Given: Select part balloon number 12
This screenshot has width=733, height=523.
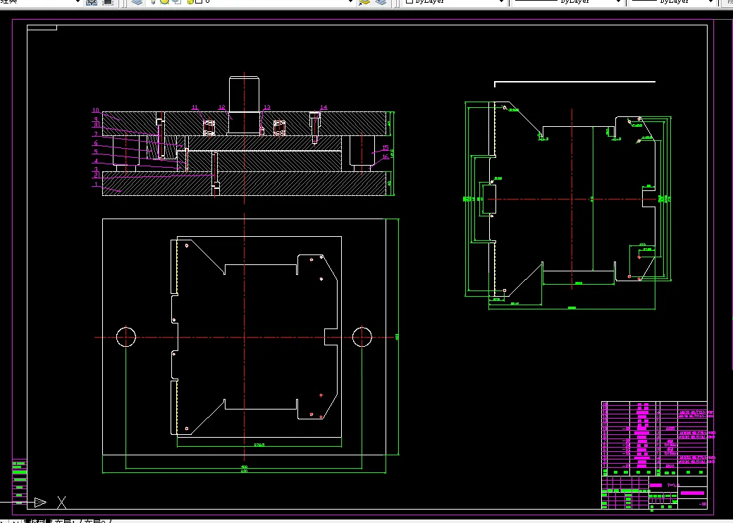Looking at the screenshot, I should [222, 108].
